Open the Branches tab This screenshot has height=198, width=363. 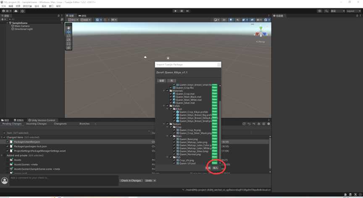point(84,124)
